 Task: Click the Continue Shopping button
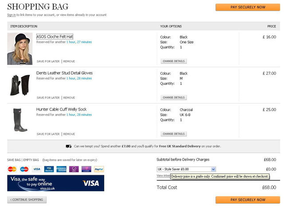point(27,200)
